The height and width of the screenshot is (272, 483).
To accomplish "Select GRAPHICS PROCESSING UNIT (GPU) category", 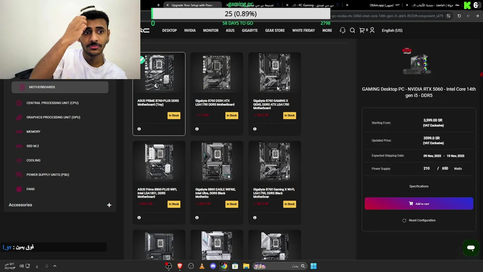I will coord(53,117).
